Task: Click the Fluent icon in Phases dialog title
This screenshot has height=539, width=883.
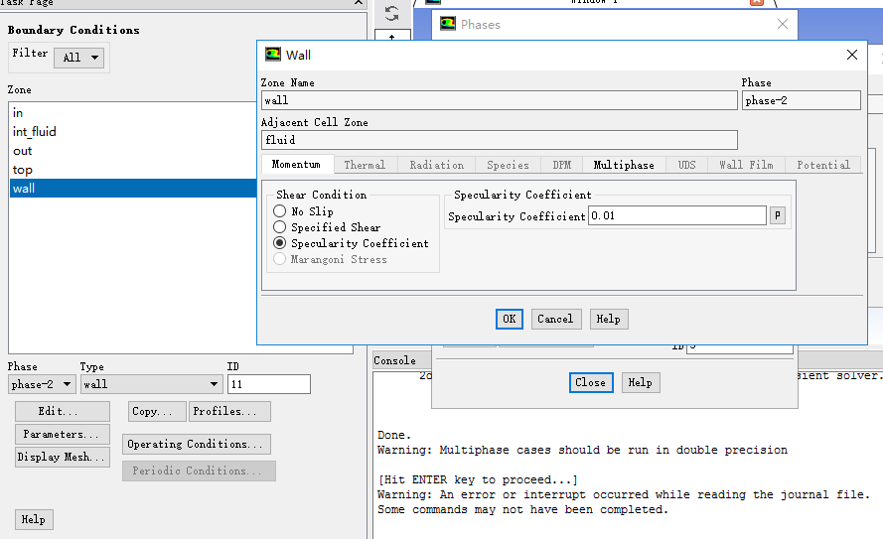Action: 448,24
